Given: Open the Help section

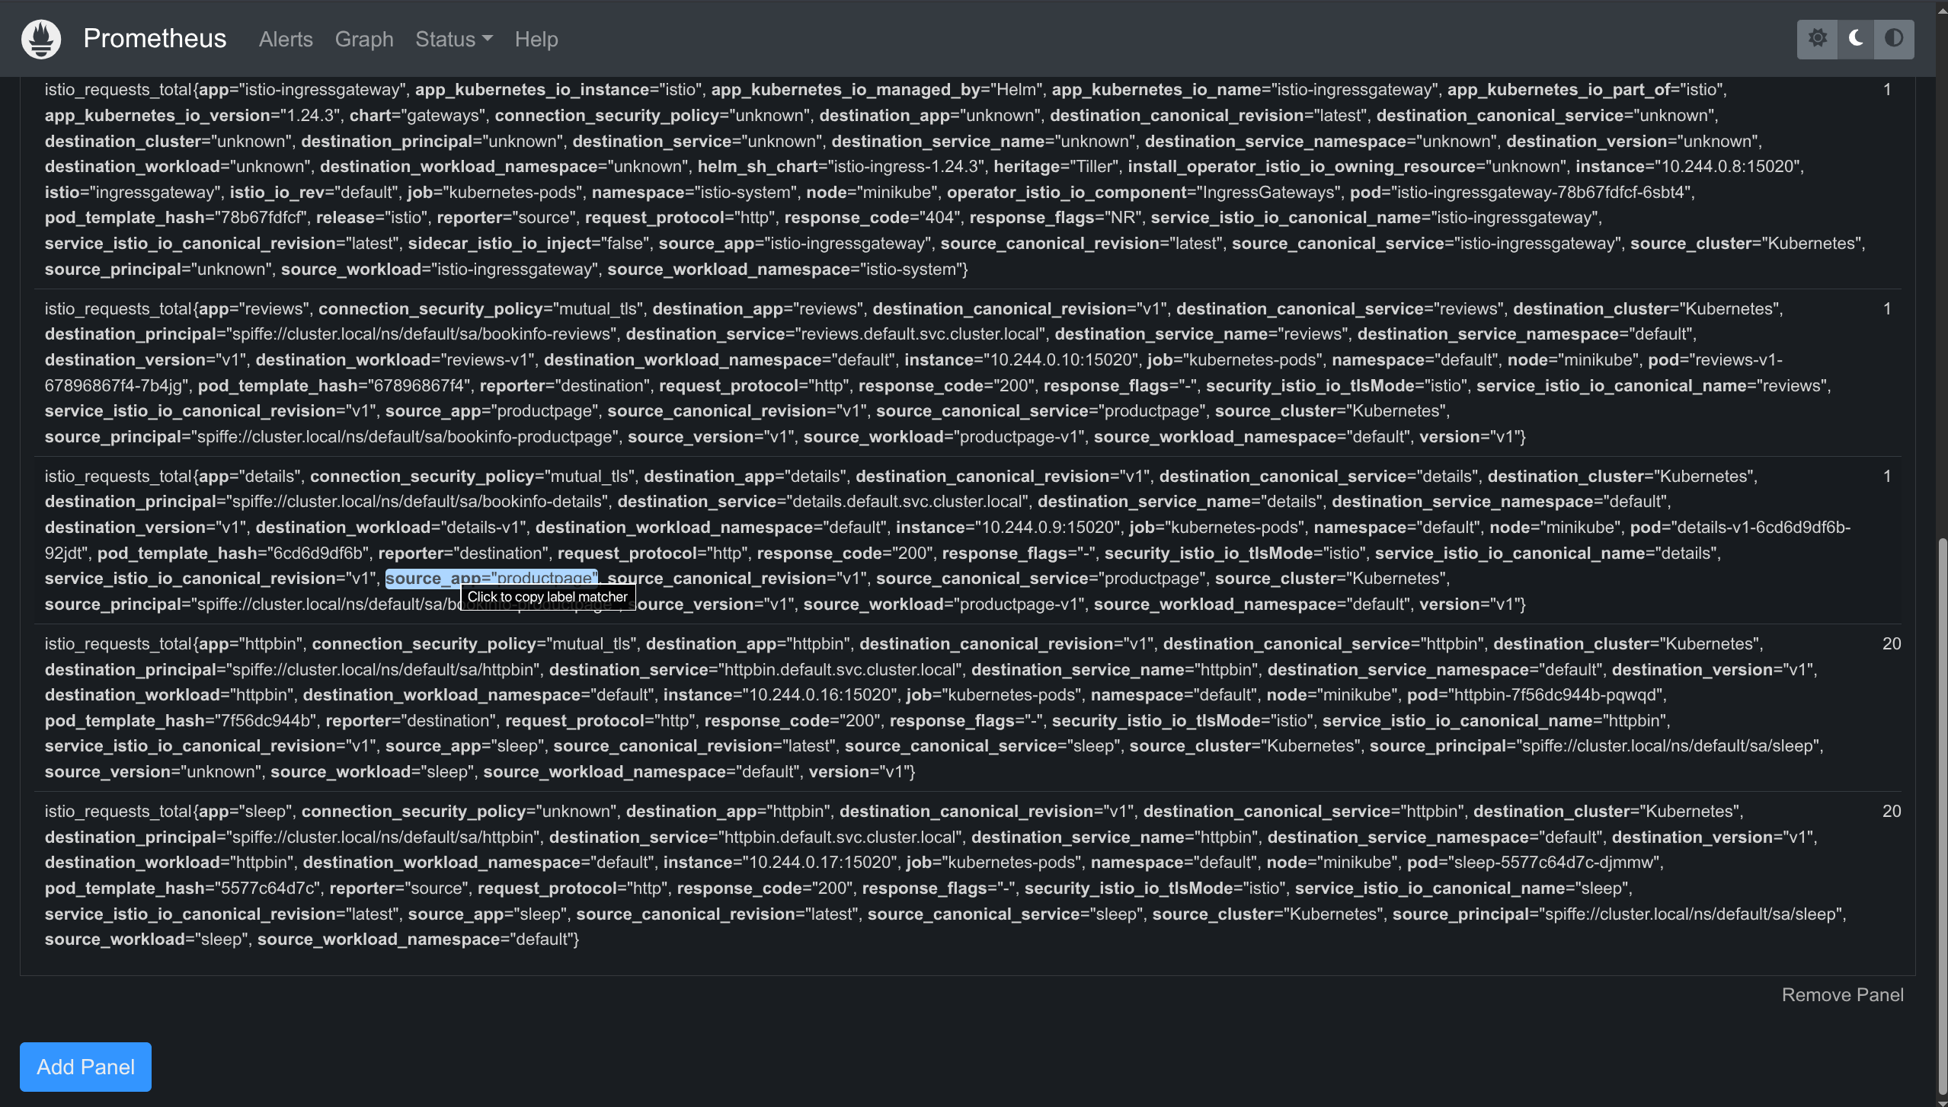Looking at the screenshot, I should [x=536, y=39].
